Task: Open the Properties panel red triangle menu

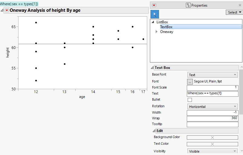Action: tap(154, 5)
